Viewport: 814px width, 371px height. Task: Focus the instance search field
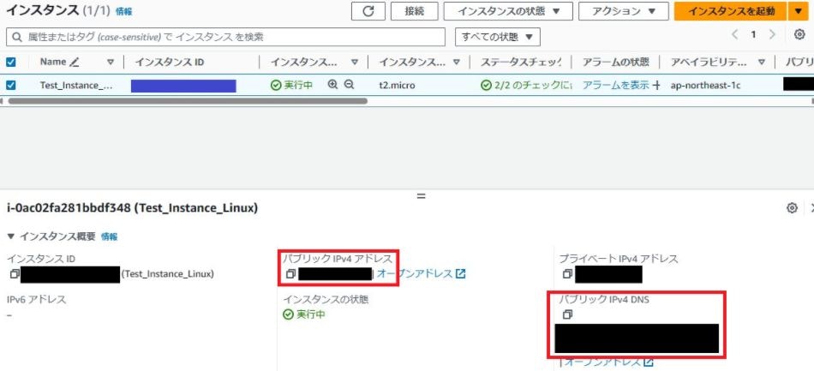tap(225, 37)
